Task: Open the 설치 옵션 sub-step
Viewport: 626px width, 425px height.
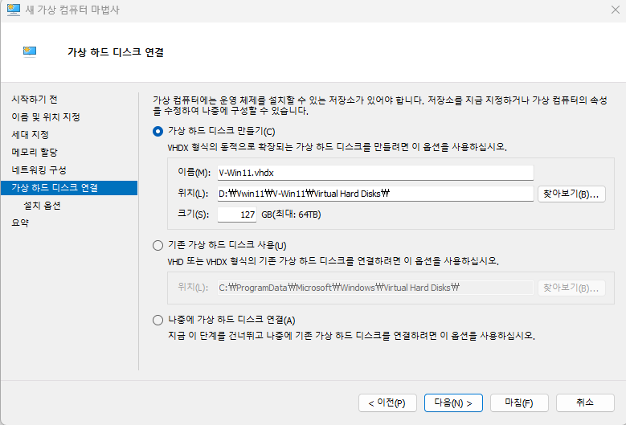Action: point(42,206)
